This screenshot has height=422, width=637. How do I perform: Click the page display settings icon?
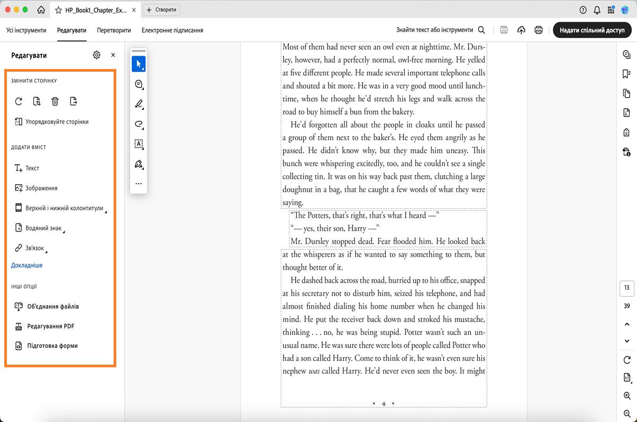627,378
